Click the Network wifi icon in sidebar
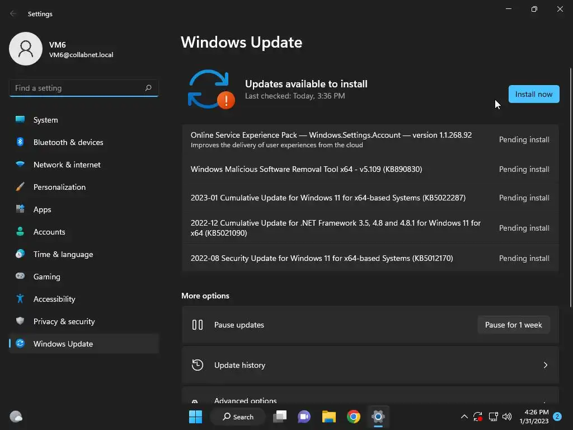Screen dimensions: 573x430 coord(20,164)
